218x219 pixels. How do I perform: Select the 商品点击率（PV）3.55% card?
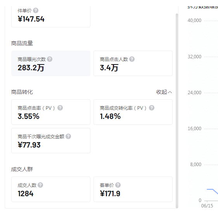point(51,112)
